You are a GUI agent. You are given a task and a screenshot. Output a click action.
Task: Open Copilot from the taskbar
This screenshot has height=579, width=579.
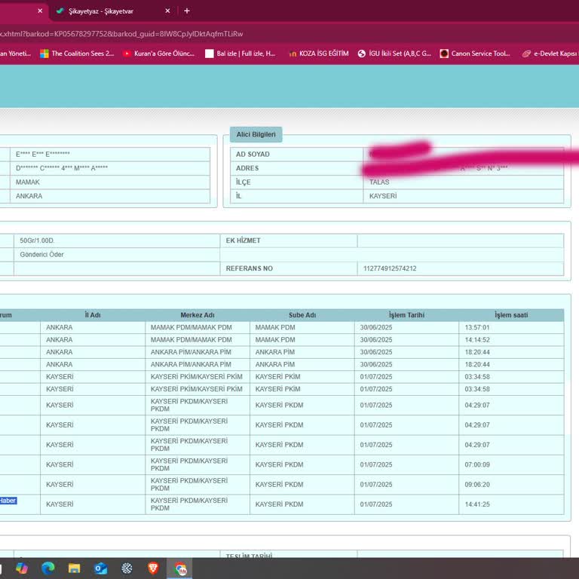click(22, 568)
